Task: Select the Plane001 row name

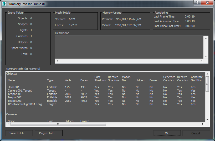Action: (x=14, y=87)
